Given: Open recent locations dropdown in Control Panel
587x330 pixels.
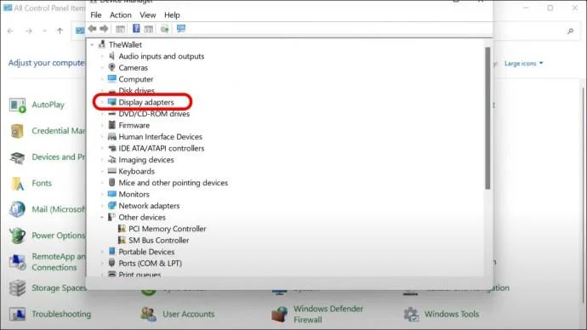Looking at the screenshot, I should click(44, 31).
